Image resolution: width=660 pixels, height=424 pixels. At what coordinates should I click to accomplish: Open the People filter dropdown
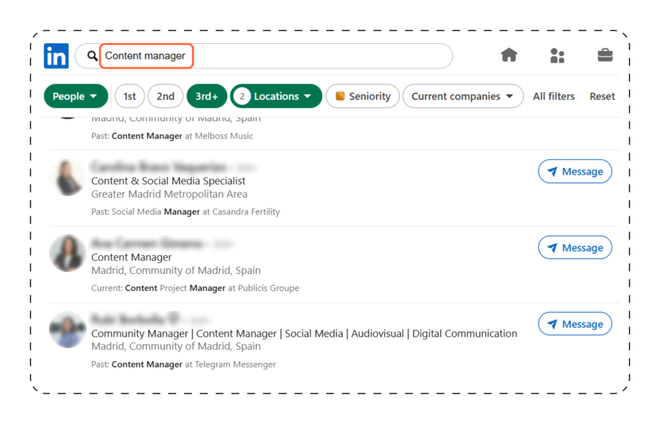pyautogui.click(x=76, y=96)
